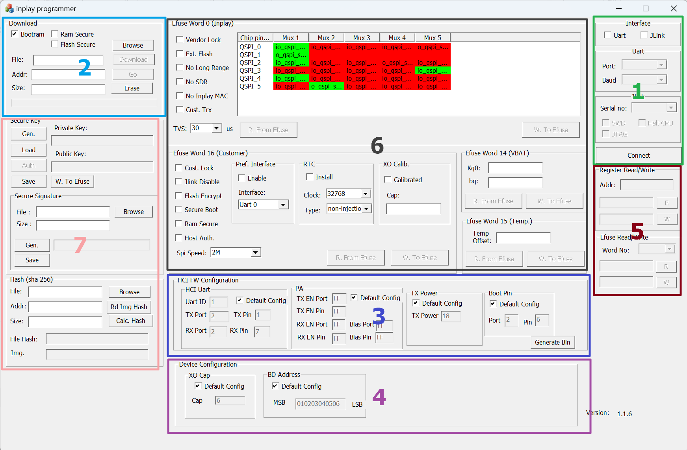
Task: Expand the Spi Speed dropdown
Action: click(256, 252)
